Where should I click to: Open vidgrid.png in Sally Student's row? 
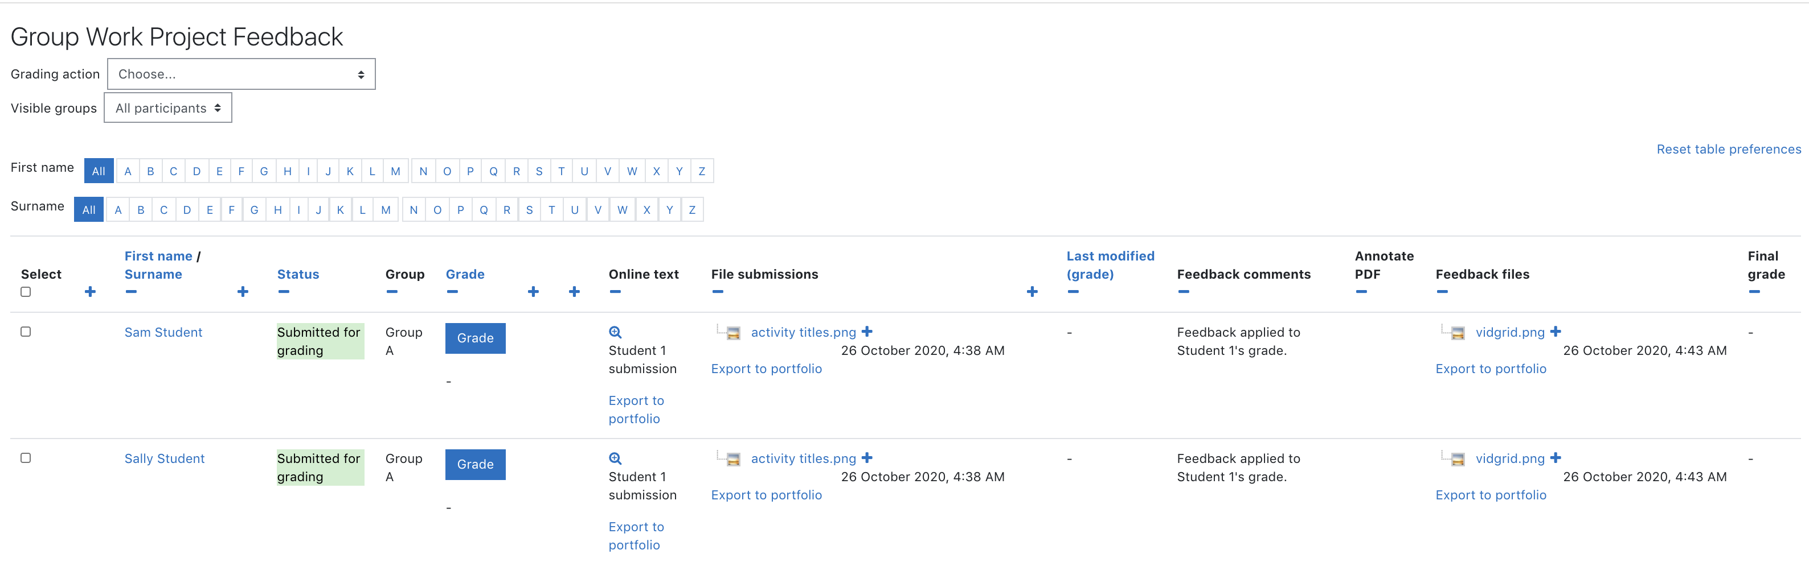point(1510,458)
